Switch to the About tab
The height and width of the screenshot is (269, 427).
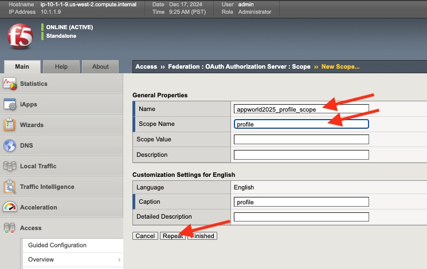pyautogui.click(x=100, y=66)
